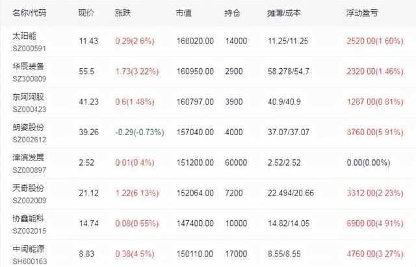Click floating profit 0.00(0.00%)
This screenshot has width=416, height=267.
pos(369,162)
